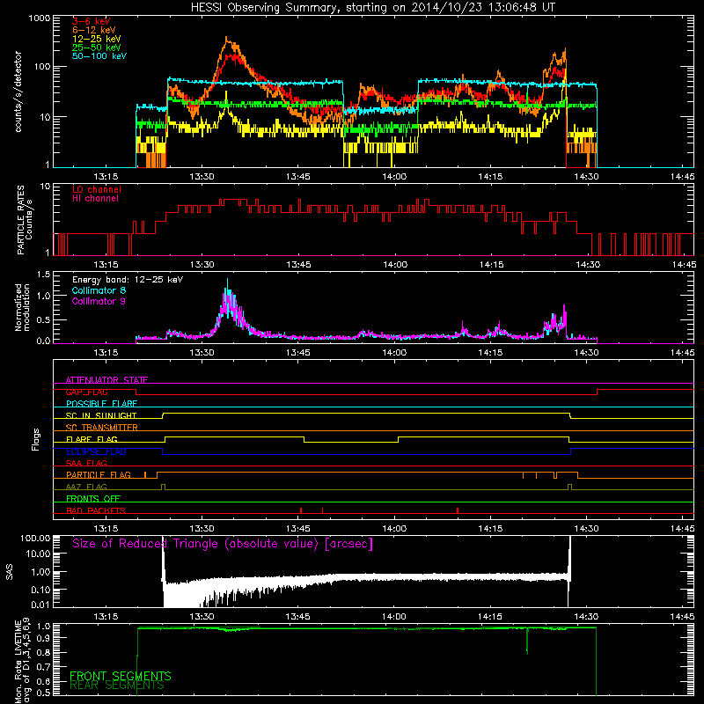Click the modulation peak near 13:34
Viewport: 704px width, 704px height.
[x=228, y=288]
